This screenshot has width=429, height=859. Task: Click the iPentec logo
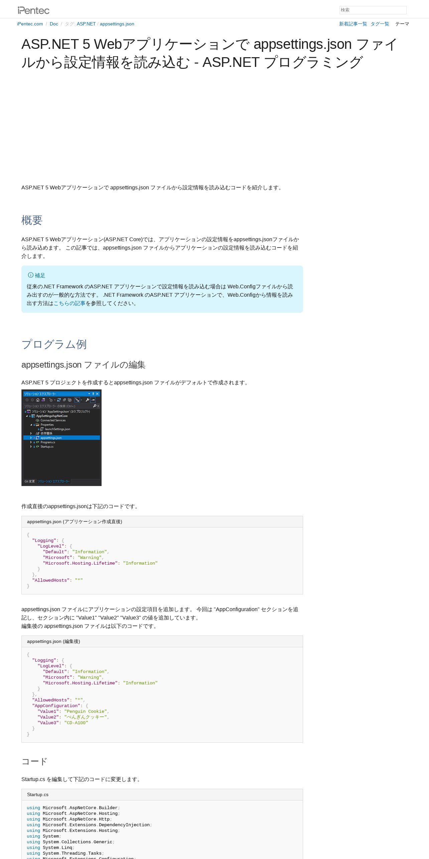[x=33, y=10]
